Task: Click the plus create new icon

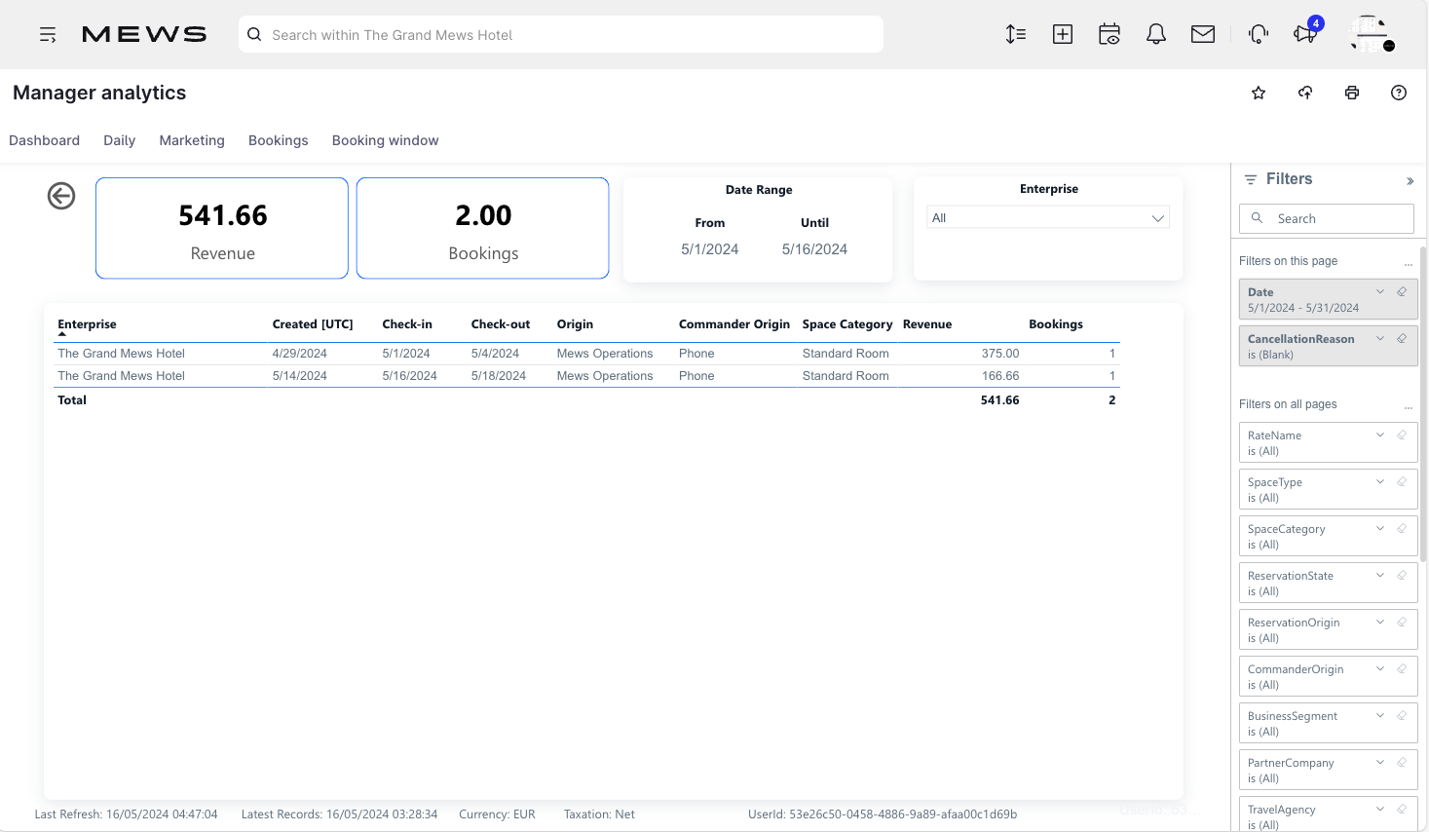Action: click(1063, 34)
